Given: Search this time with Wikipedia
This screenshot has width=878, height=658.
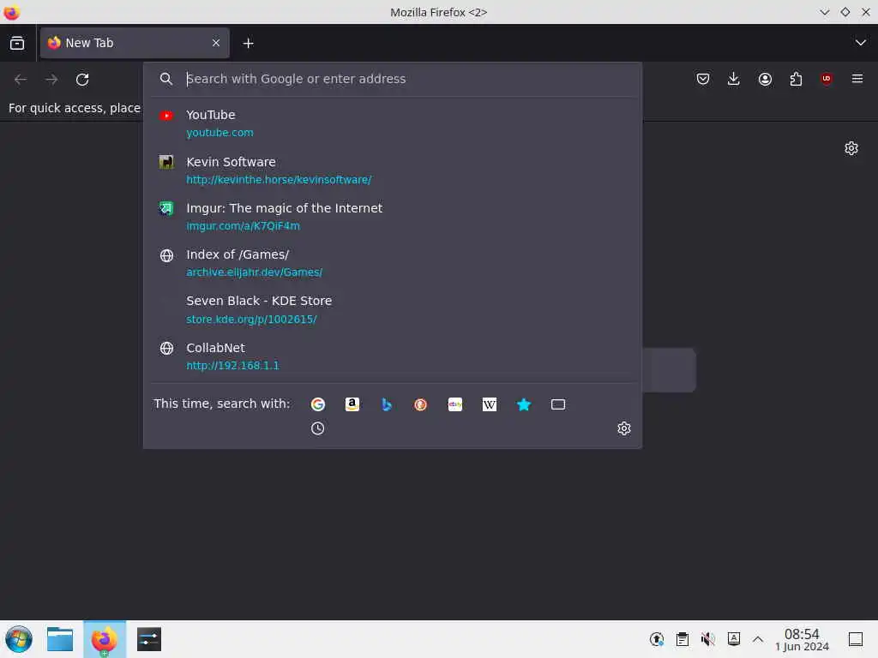Looking at the screenshot, I should click(490, 404).
